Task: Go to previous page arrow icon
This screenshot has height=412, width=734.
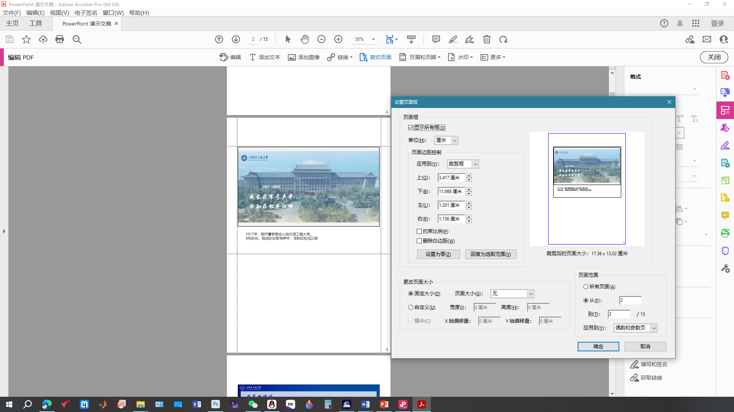Action: point(219,39)
